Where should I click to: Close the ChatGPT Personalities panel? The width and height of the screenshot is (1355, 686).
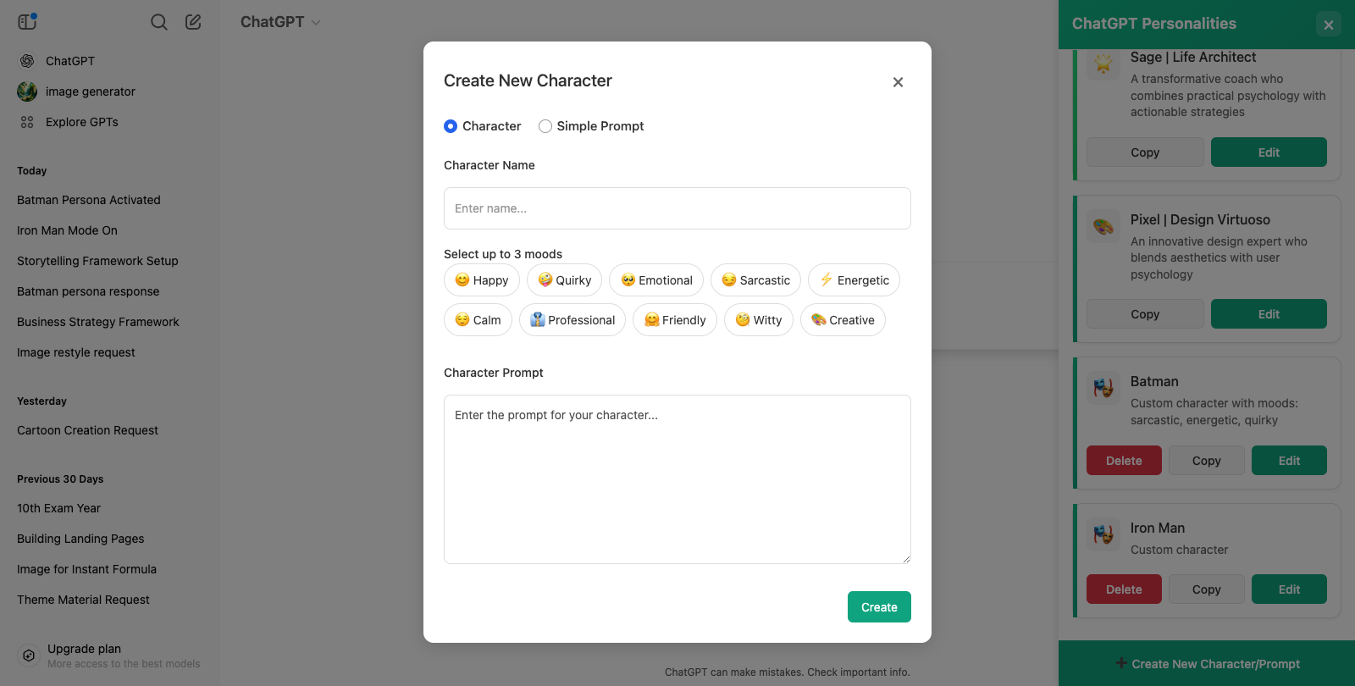(1329, 25)
